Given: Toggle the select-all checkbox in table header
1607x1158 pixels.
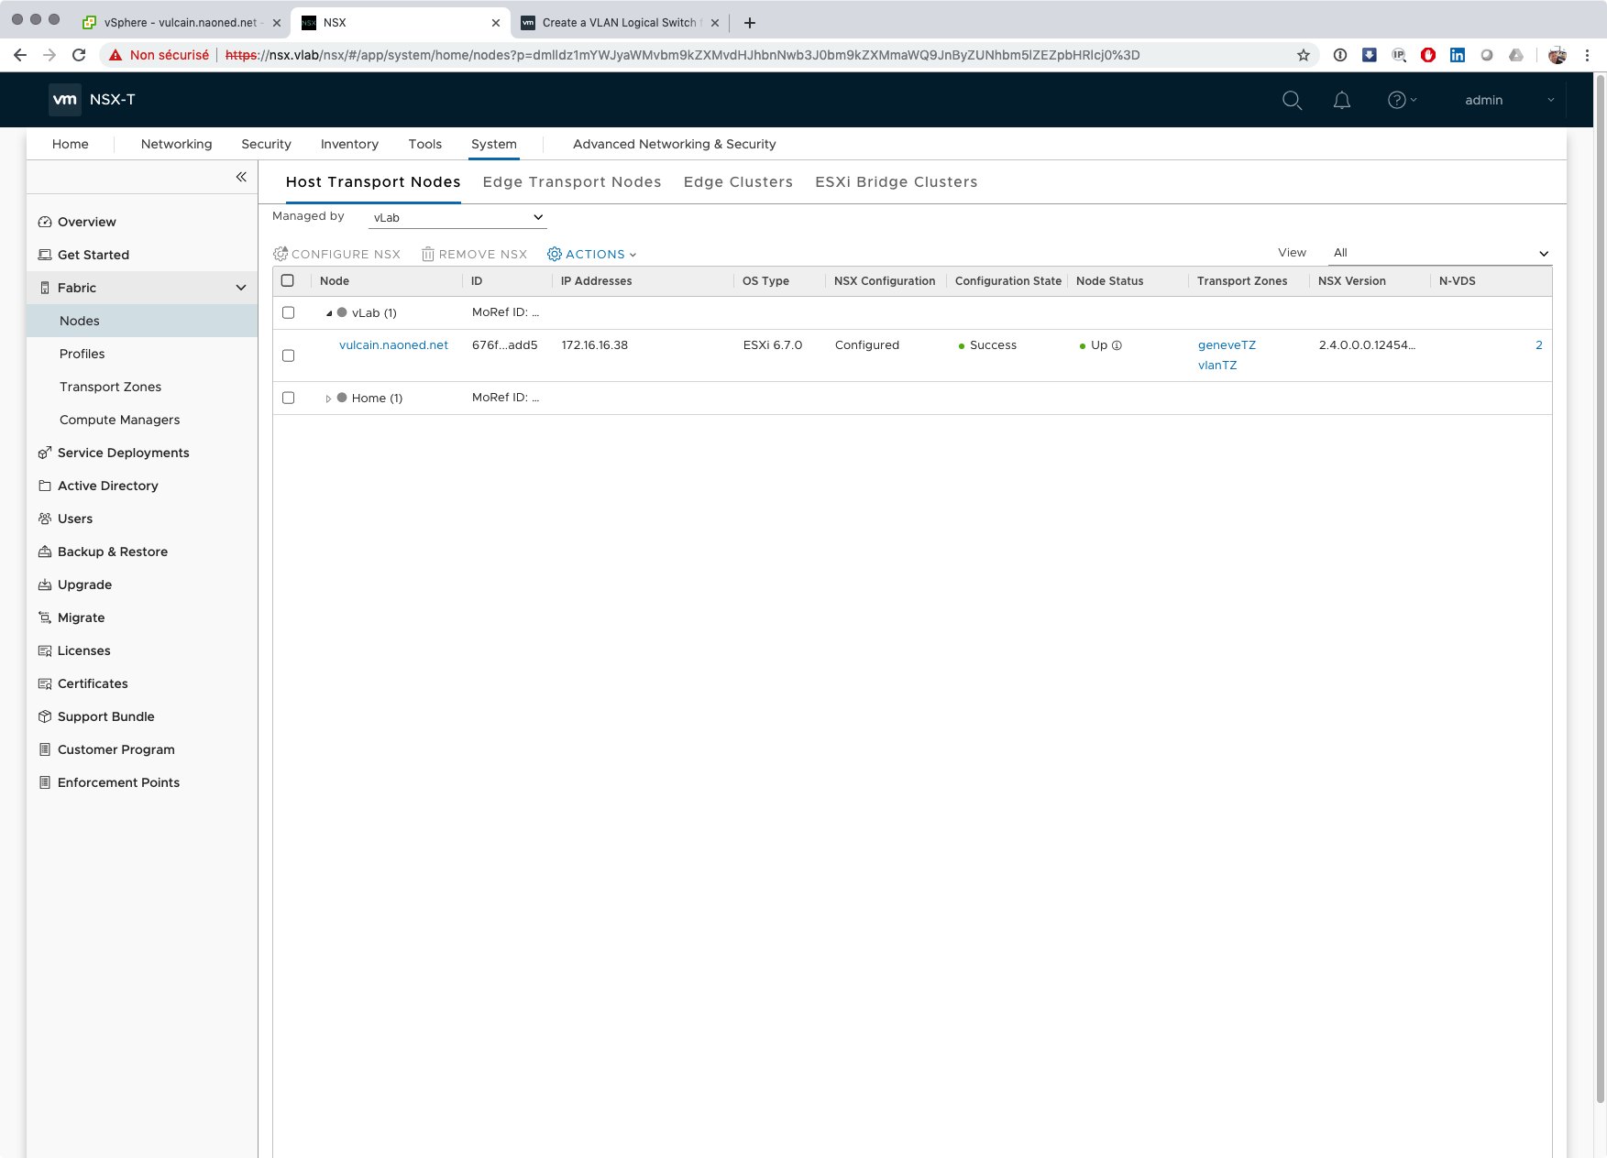Looking at the screenshot, I should tap(288, 280).
